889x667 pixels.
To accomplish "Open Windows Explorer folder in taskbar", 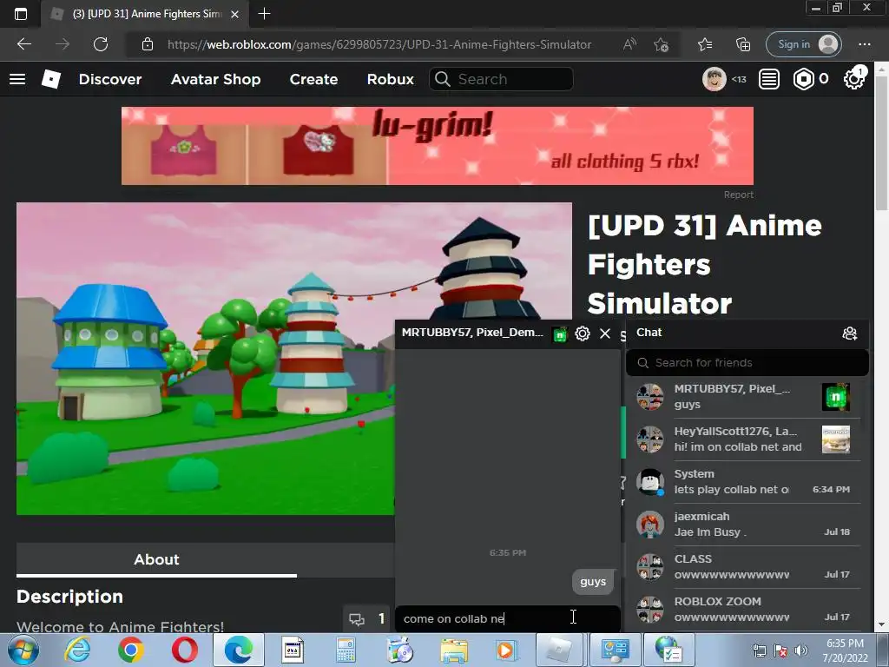I will [x=453, y=650].
